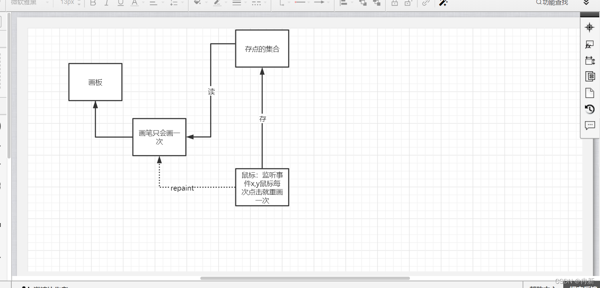Open the version history panel
Viewport: 600px width, 288px height.
(x=589, y=109)
